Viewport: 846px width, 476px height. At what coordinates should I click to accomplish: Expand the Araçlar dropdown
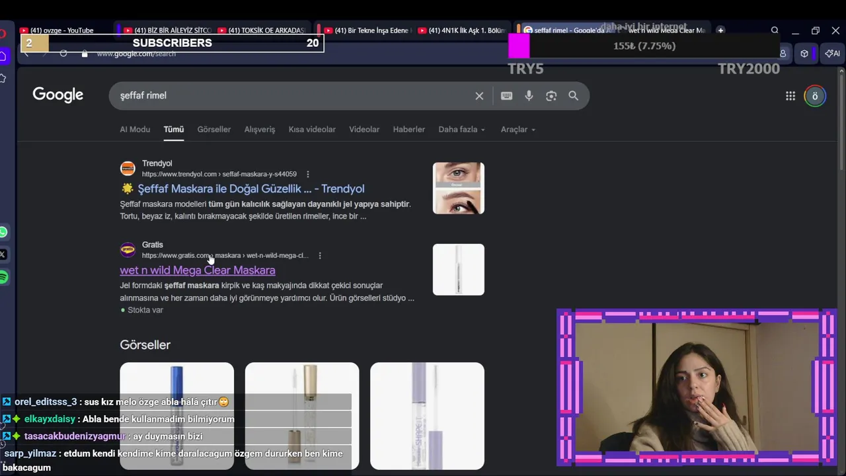click(x=518, y=130)
